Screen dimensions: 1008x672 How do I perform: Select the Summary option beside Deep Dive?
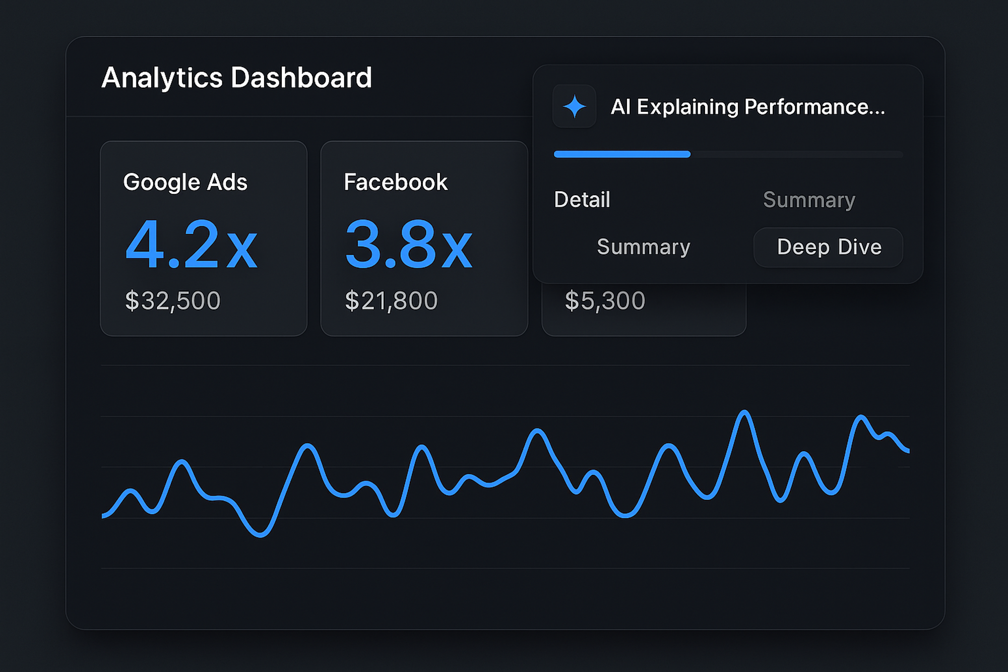coord(643,247)
